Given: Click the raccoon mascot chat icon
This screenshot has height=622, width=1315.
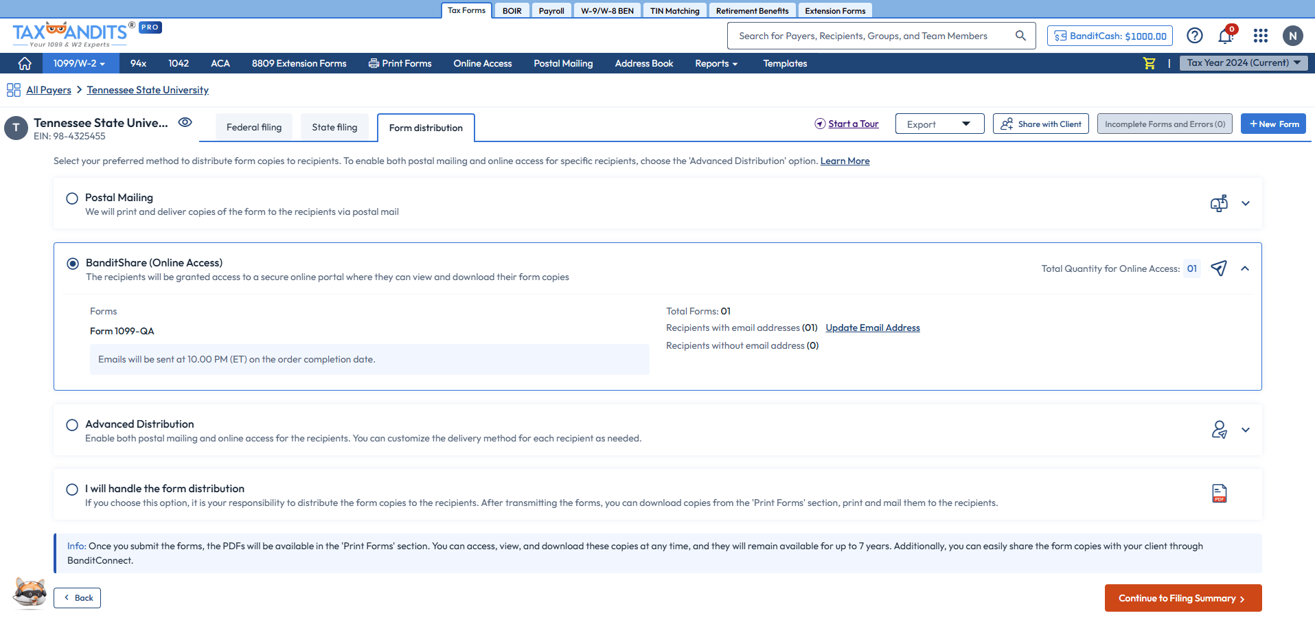Looking at the screenshot, I should (x=30, y=593).
